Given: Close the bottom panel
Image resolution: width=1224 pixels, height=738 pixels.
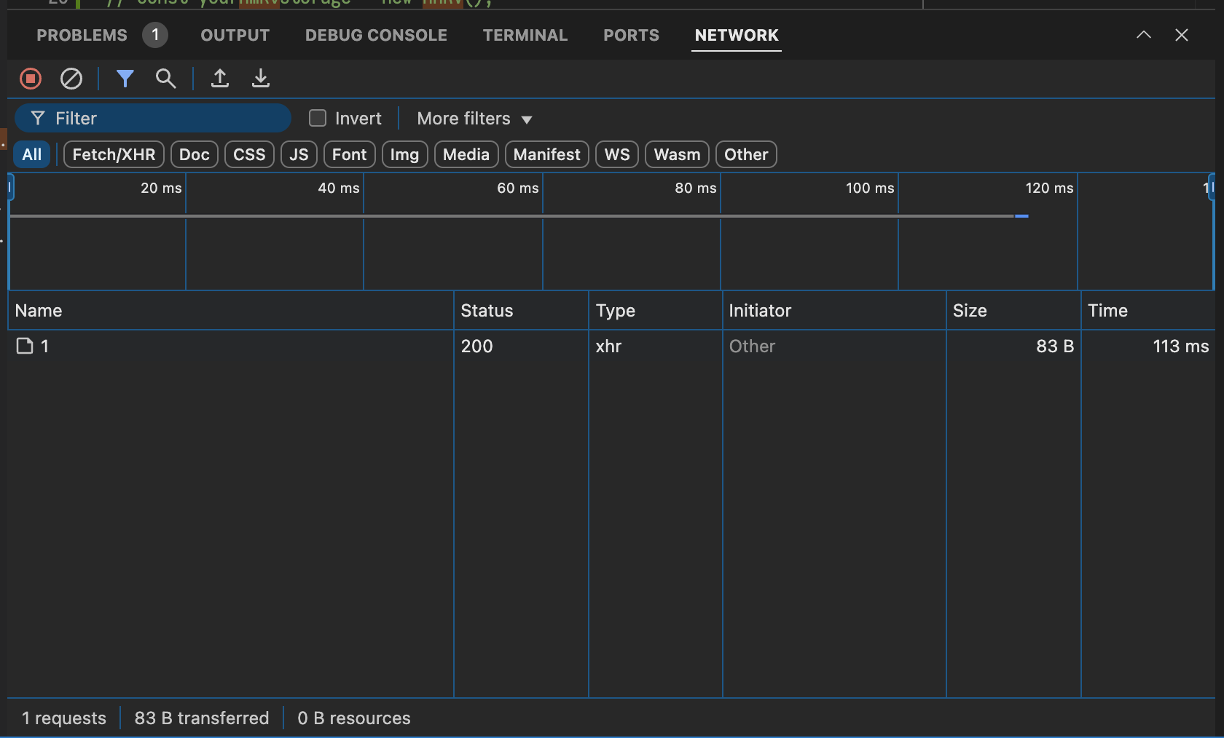Looking at the screenshot, I should 1182,35.
